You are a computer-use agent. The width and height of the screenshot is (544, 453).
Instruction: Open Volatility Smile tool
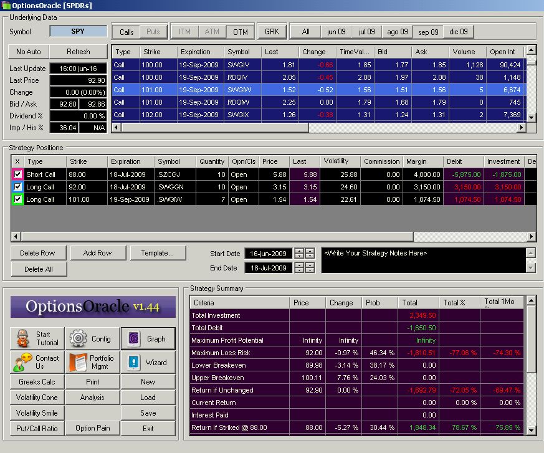37,413
